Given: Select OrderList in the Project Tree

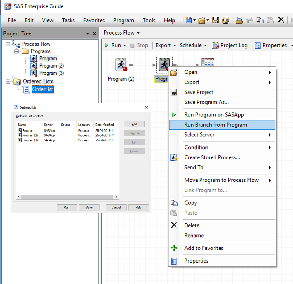Looking at the screenshot, I should pyautogui.click(x=43, y=89).
